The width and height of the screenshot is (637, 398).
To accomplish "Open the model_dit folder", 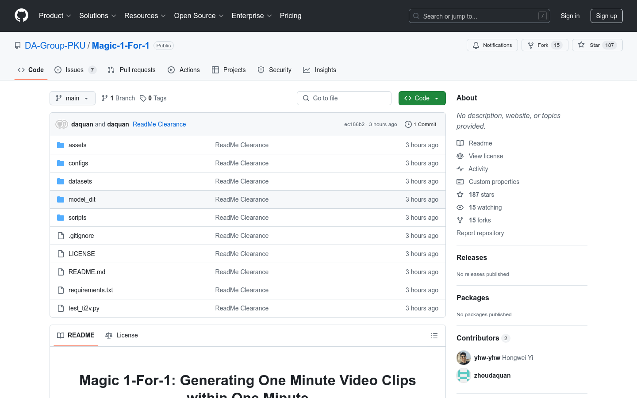I will click(x=82, y=199).
